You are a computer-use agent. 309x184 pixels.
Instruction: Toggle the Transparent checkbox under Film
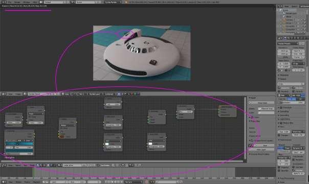[279, 135]
